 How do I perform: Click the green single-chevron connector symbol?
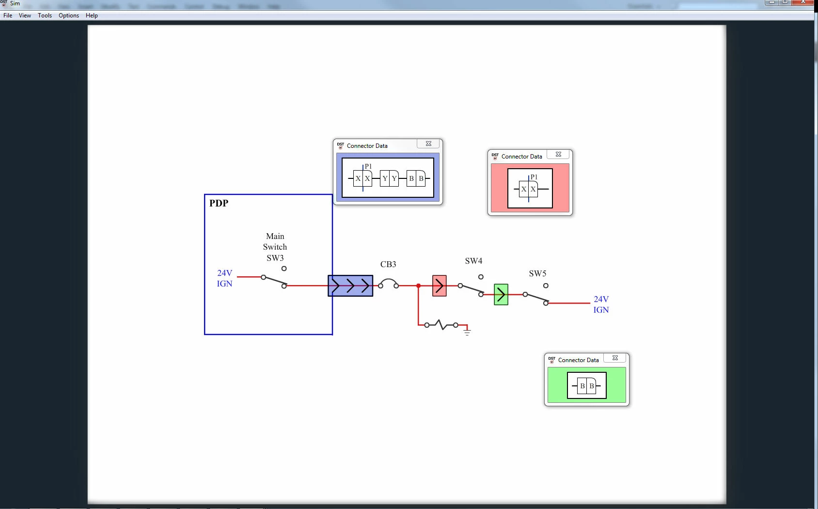click(501, 294)
